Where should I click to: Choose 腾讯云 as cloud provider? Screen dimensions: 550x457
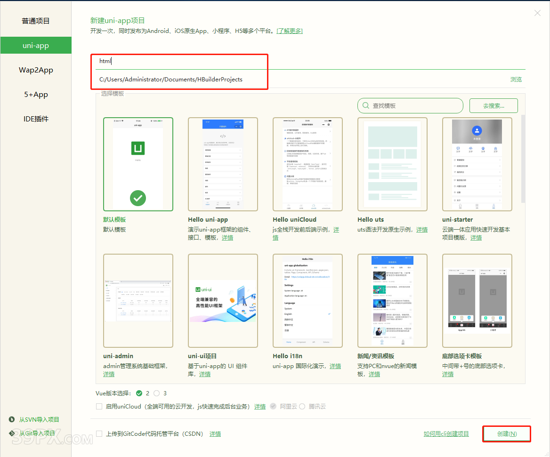[x=302, y=406]
